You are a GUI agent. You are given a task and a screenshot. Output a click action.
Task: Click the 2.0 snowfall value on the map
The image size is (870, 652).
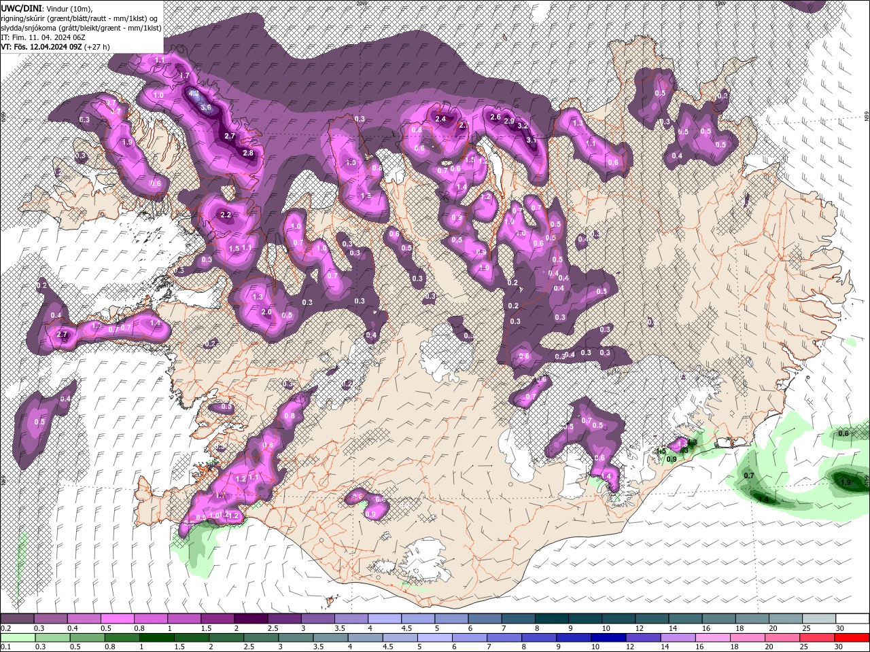266,312
